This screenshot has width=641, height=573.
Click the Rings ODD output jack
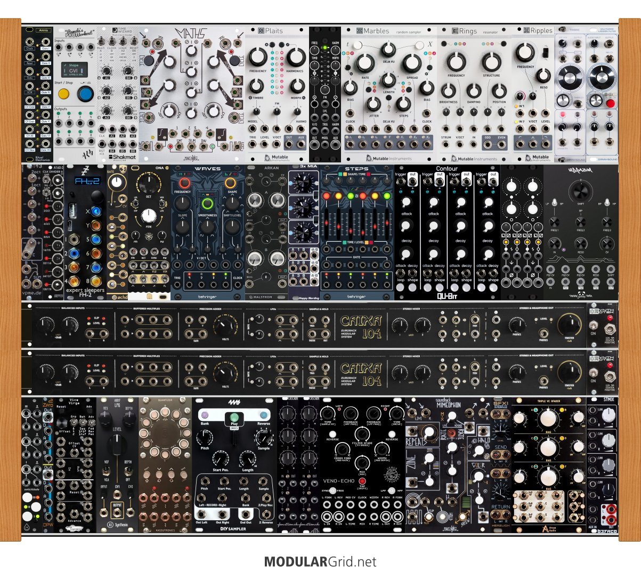(488, 145)
